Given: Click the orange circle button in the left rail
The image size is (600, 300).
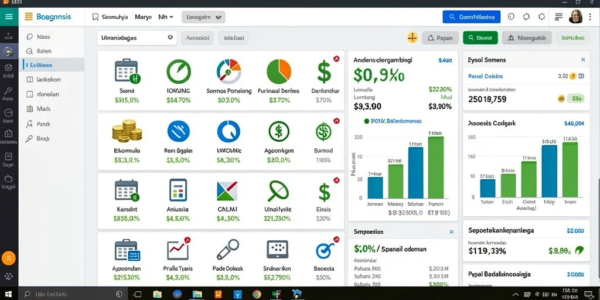Looking at the screenshot, I should [8, 258].
